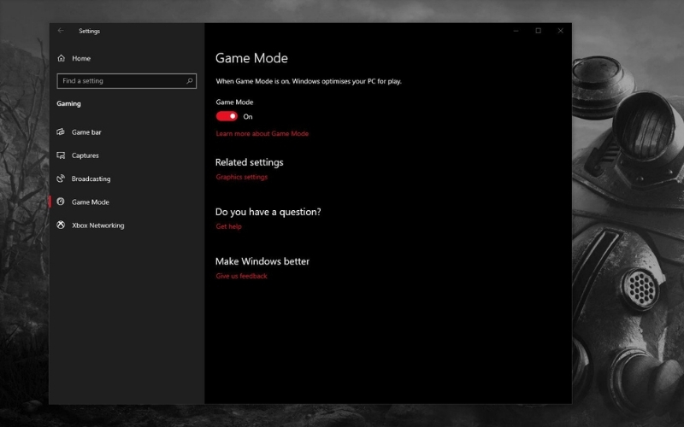
Task: Click the Settings window title text
Action: [x=90, y=31]
